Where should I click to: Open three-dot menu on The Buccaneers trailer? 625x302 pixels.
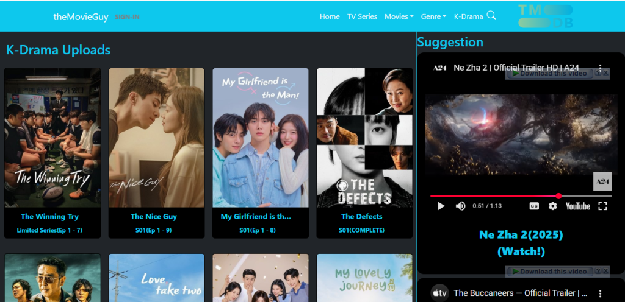pos(601,293)
